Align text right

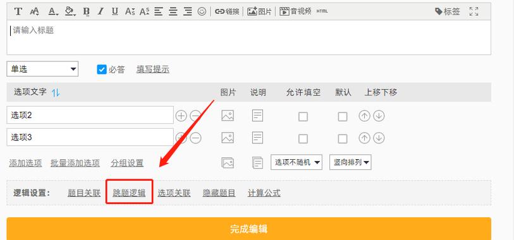pos(188,11)
